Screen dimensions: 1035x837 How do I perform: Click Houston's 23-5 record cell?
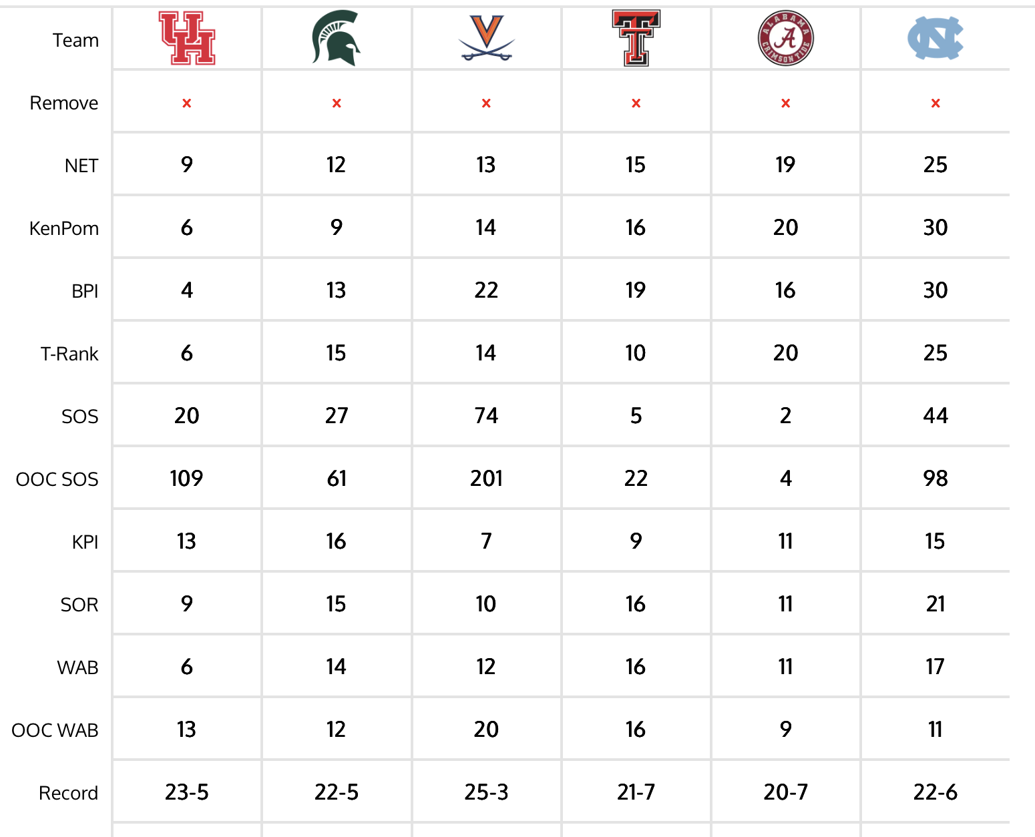[187, 792]
